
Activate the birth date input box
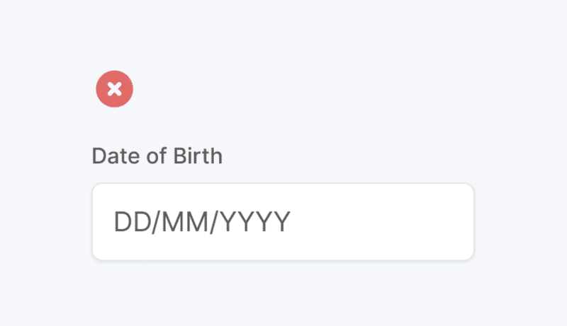[283, 221]
